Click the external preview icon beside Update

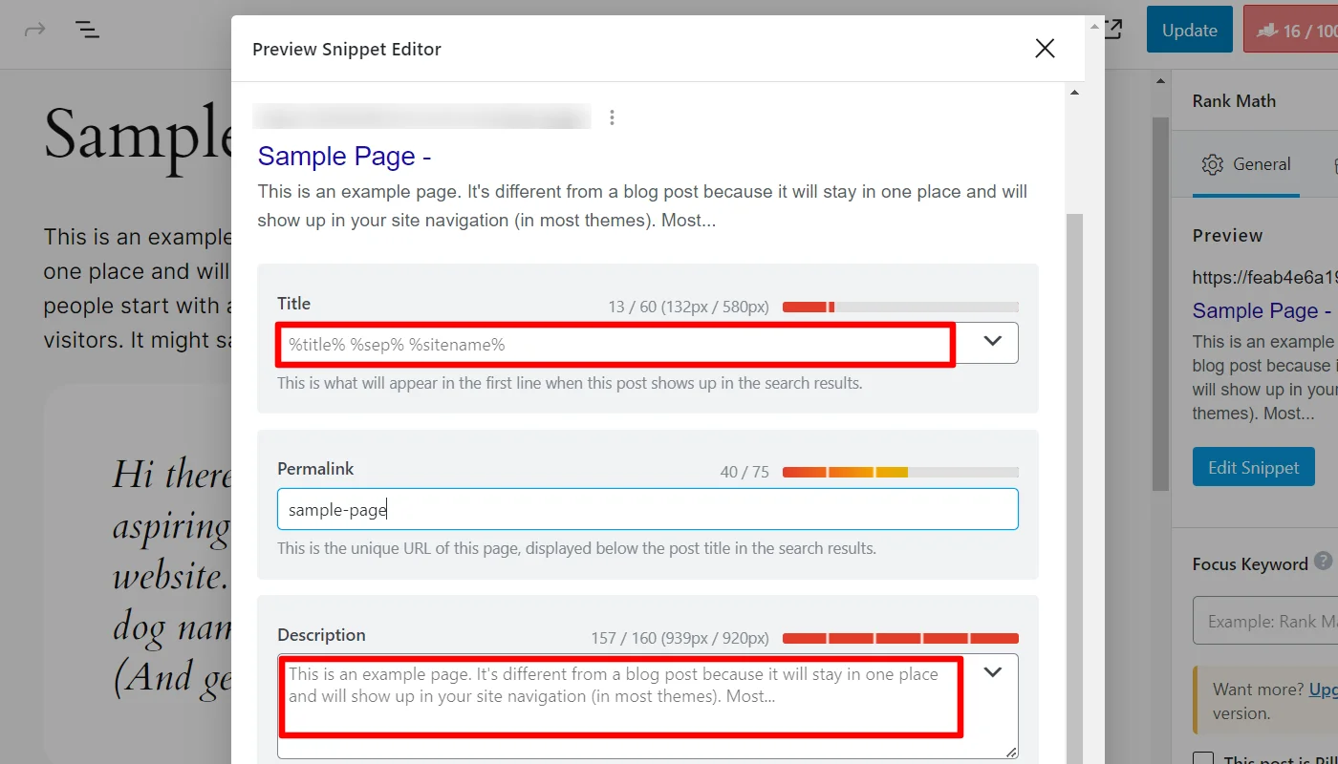coord(1113,30)
